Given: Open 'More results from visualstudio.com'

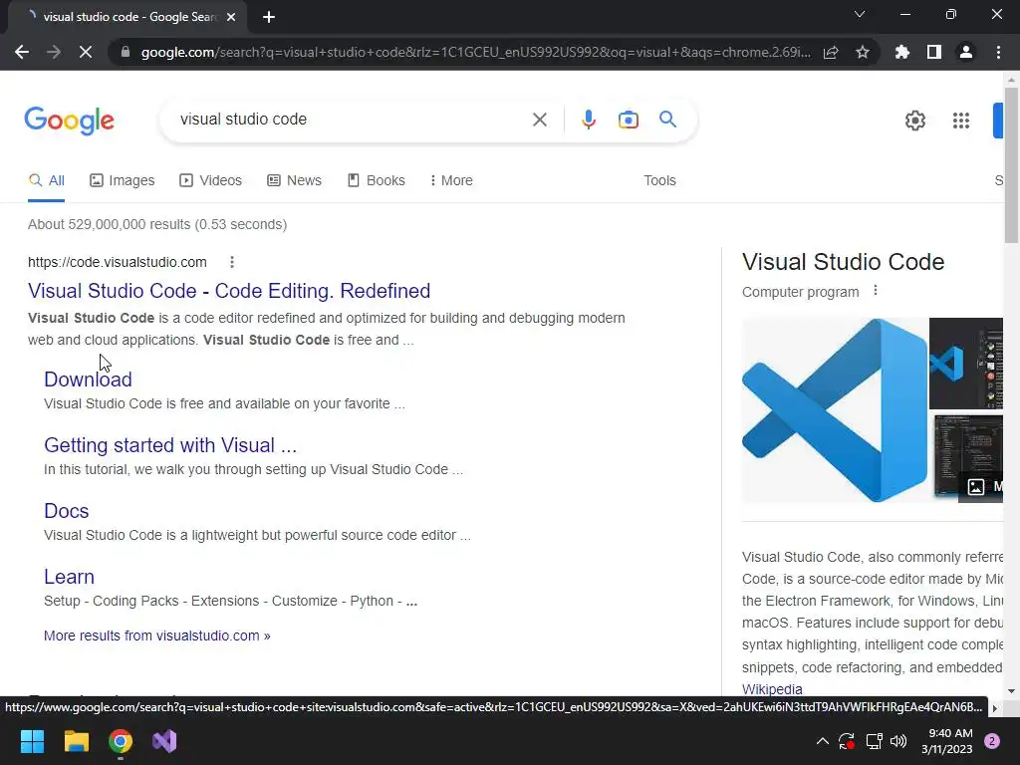Looking at the screenshot, I should (156, 637).
